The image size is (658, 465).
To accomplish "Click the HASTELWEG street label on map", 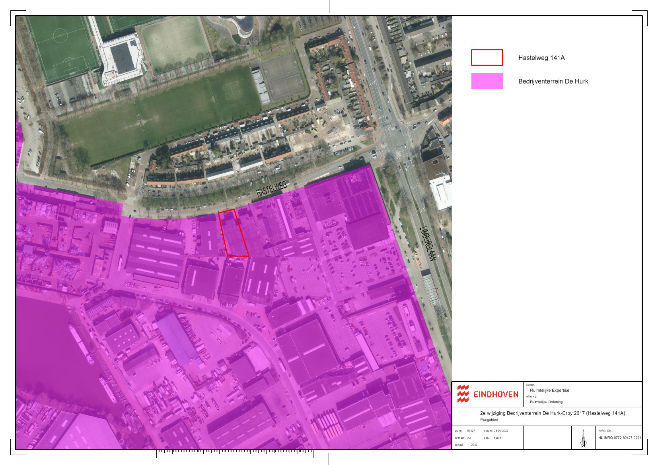I will pyautogui.click(x=271, y=188).
